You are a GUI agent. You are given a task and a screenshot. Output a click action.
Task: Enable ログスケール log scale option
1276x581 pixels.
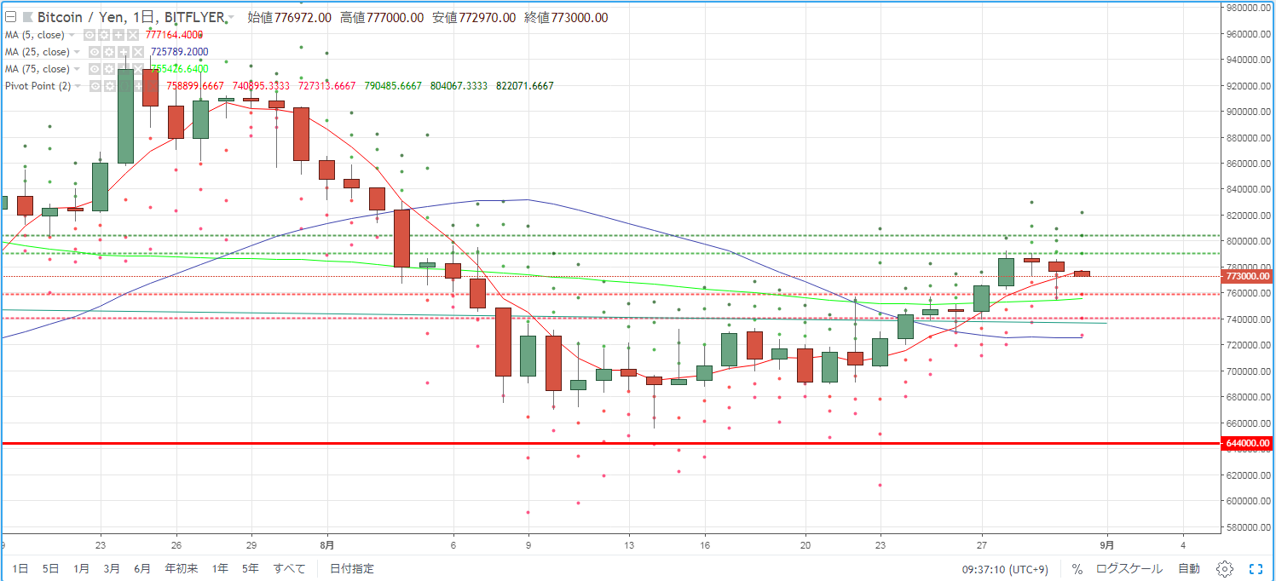click(1129, 568)
